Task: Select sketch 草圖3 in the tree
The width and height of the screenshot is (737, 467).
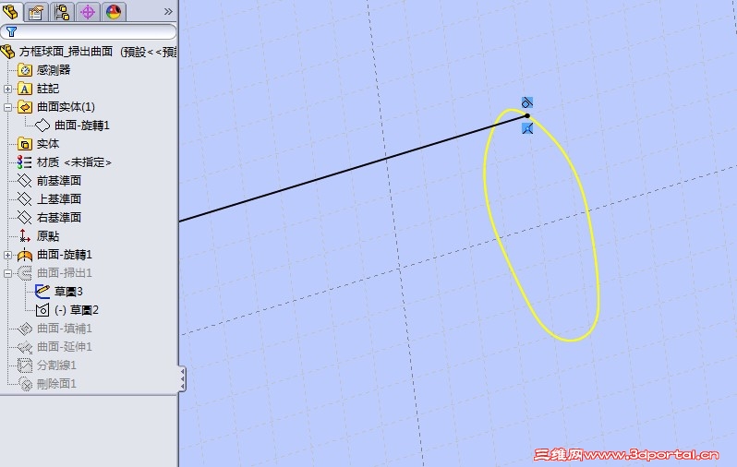Action: tap(68, 292)
